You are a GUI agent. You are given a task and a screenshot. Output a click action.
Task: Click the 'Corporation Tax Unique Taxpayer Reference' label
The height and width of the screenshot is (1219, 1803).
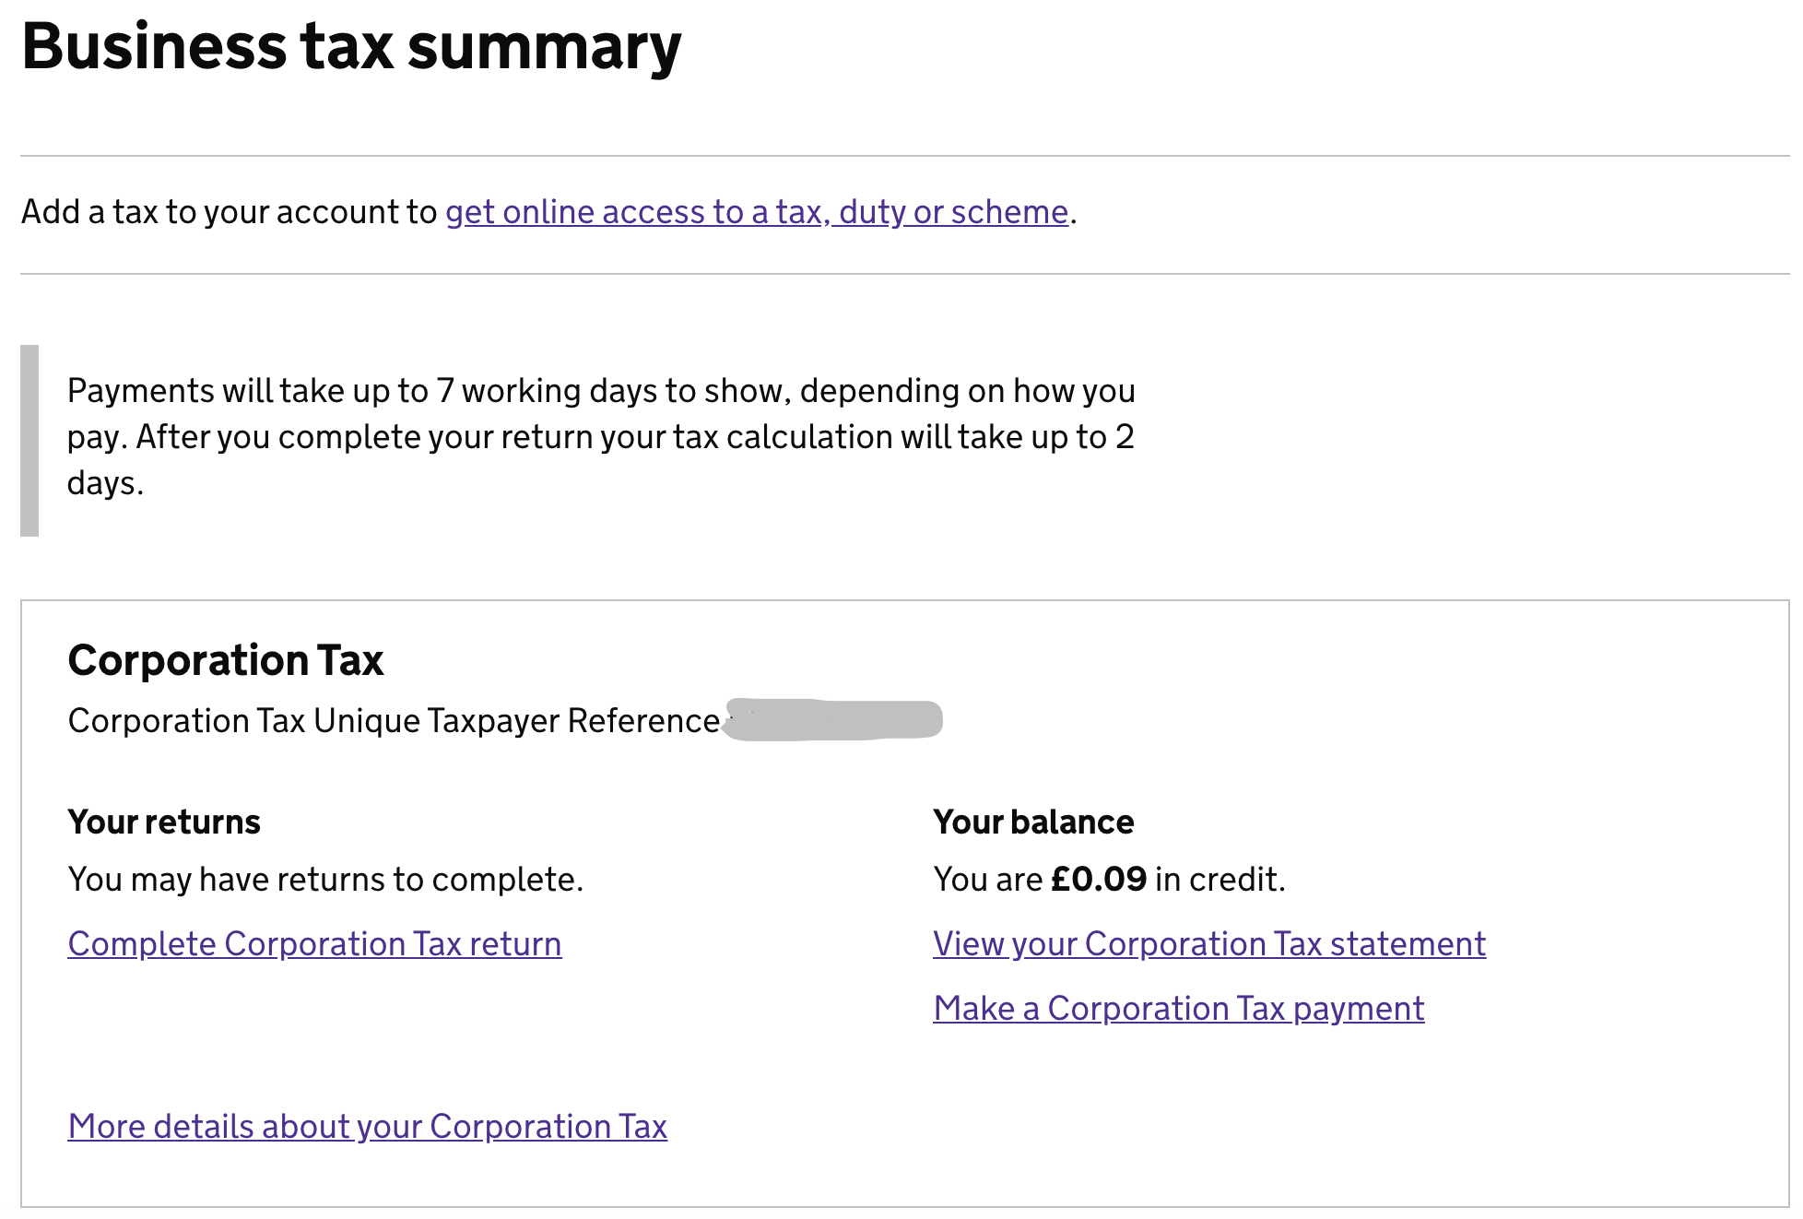(394, 721)
